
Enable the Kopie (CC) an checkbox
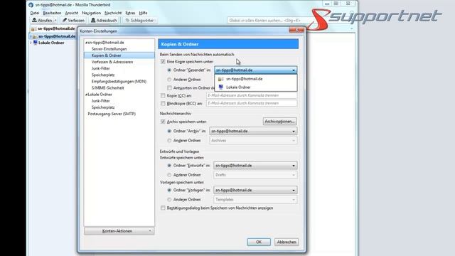pos(163,95)
